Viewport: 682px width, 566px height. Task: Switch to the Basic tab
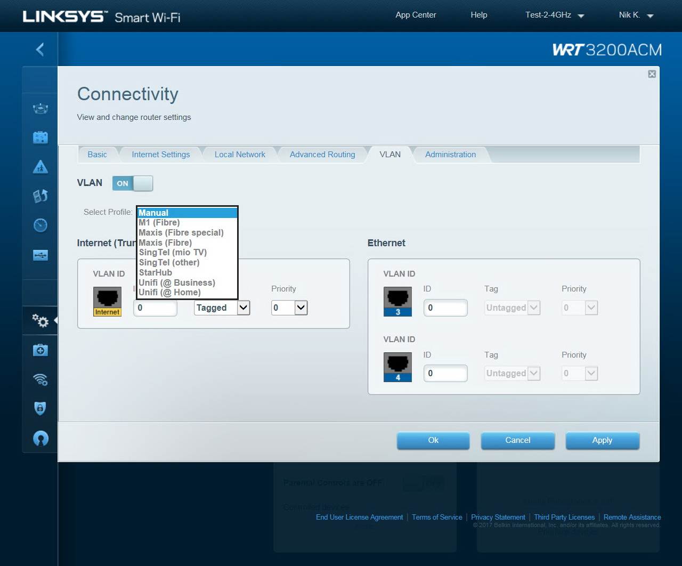tap(97, 155)
